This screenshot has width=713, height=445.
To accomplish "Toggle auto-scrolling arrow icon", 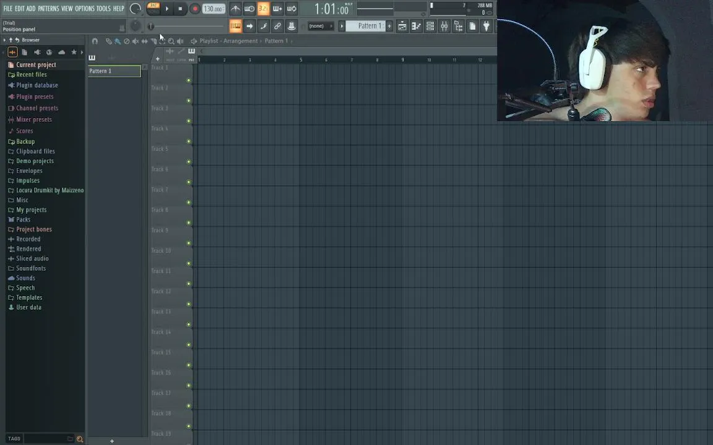I will pyautogui.click(x=249, y=26).
